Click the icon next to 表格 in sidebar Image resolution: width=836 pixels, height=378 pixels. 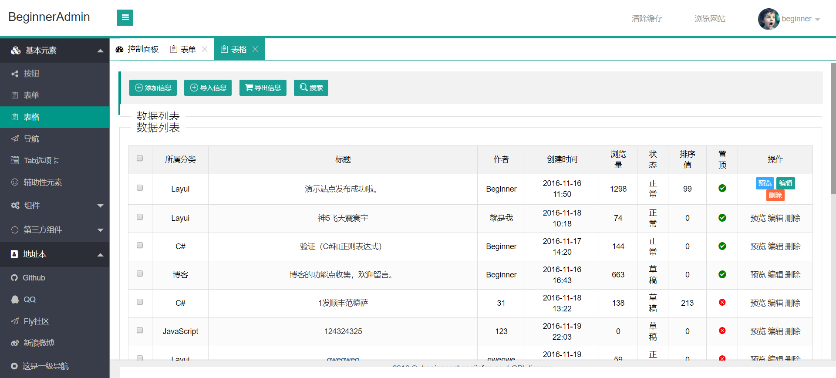15,117
